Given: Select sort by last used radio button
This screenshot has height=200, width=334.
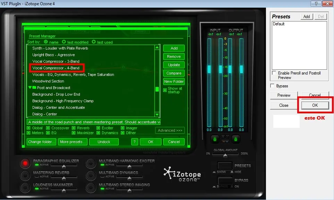Looking at the screenshot, I should coord(94,42).
